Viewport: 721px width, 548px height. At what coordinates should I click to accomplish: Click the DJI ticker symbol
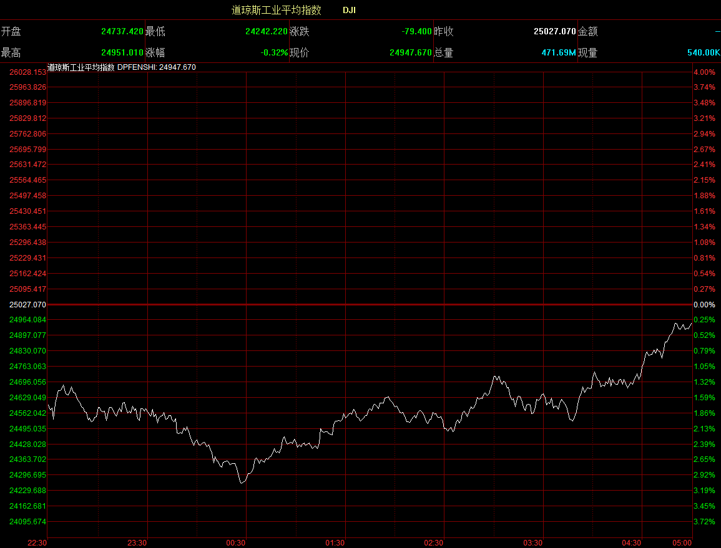pos(350,11)
